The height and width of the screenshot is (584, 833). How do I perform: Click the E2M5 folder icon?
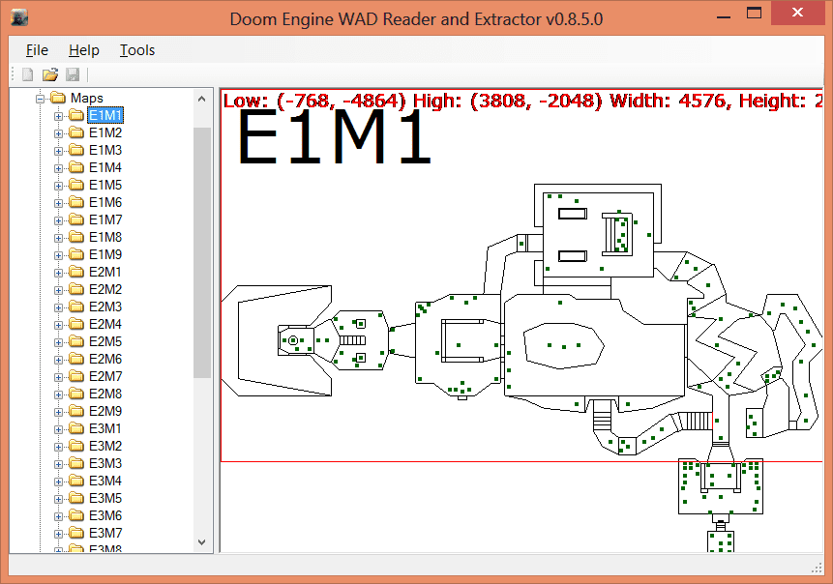(76, 341)
